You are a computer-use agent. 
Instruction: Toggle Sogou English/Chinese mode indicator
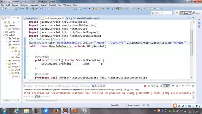(x=179, y=106)
